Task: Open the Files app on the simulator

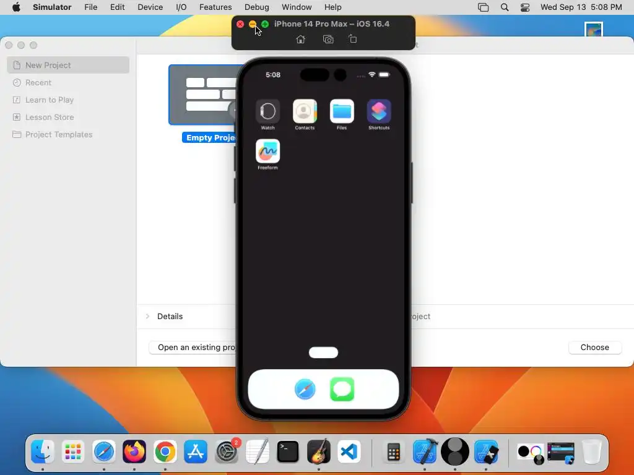Action: (x=342, y=111)
